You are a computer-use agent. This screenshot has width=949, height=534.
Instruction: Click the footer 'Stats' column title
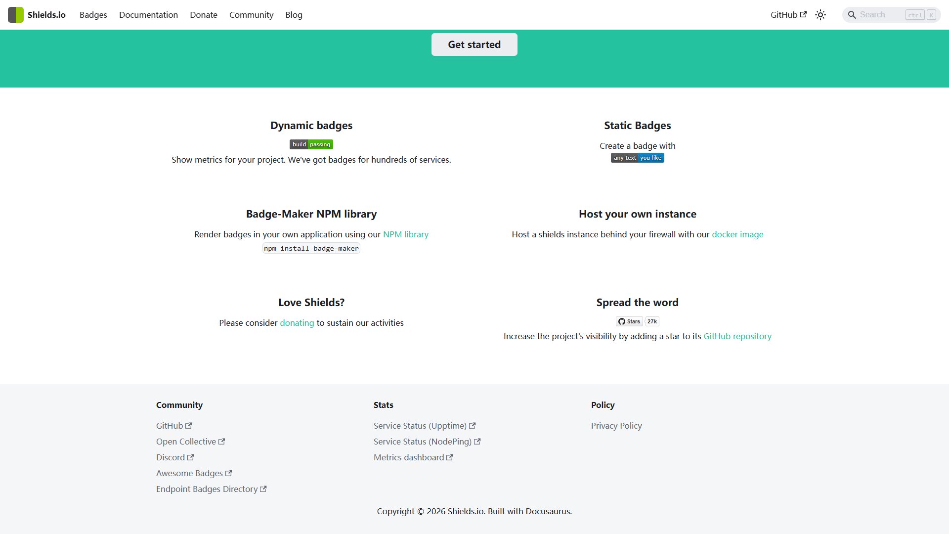pos(384,405)
